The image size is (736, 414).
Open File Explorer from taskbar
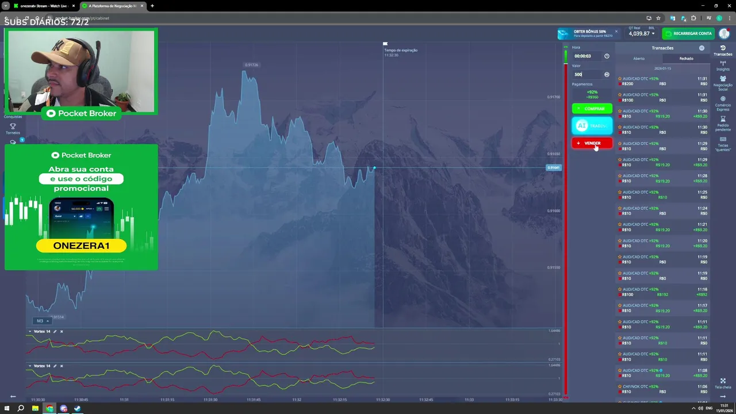point(35,408)
